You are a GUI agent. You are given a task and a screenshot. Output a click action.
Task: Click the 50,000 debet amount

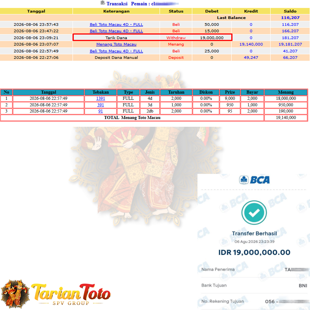pyautogui.click(x=212, y=24)
